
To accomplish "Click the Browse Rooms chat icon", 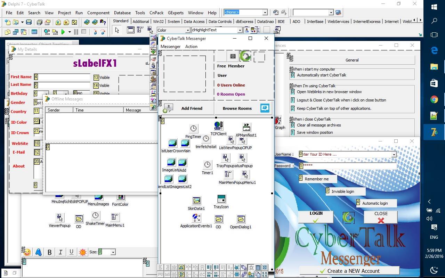I will (265, 108).
